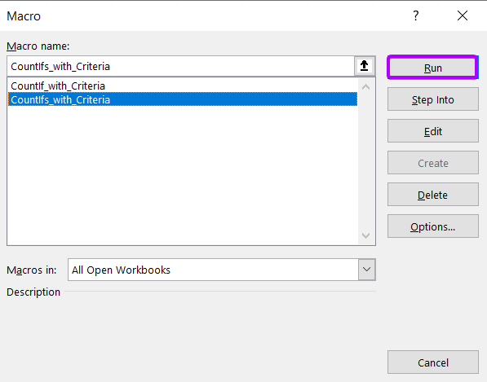The height and width of the screenshot is (382, 487).
Task: Click the All Open Workbooks combo box
Action: tap(222, 270)
